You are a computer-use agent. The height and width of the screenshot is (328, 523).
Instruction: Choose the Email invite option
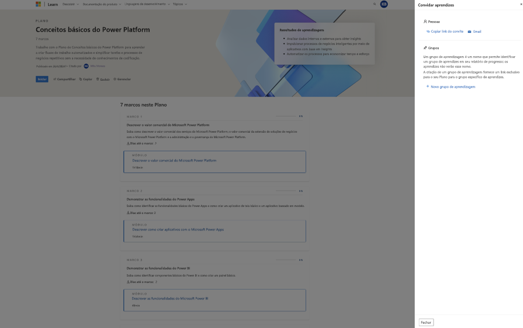click(474, 32)
